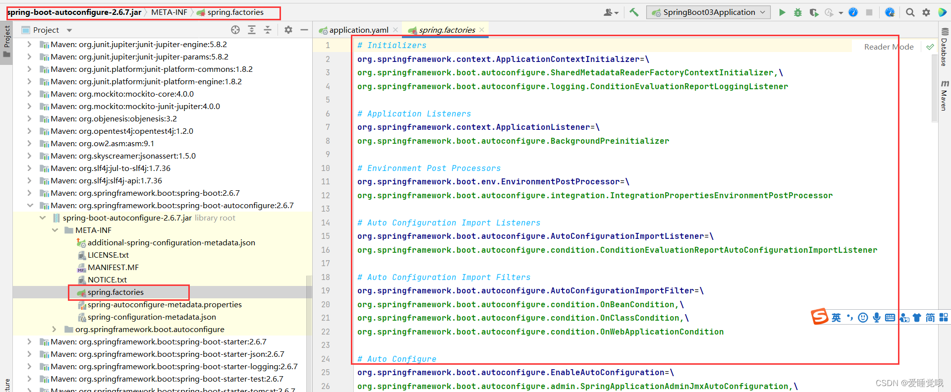Toggle Sogou microphone voice input icon
This screenshot has height=392, width=951.
coord(877,318)
